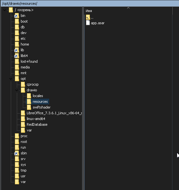This screenshot has width=179, height=190.
Task: Select the home folder in tree
Action: 25,44
